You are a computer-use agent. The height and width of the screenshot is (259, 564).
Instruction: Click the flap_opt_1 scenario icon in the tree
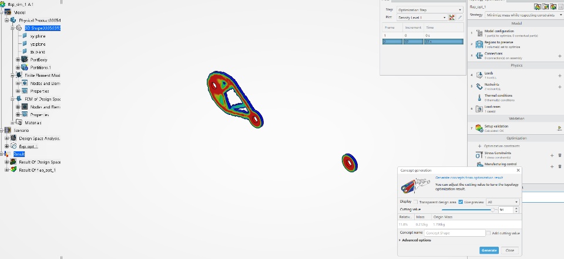(14, 146)
